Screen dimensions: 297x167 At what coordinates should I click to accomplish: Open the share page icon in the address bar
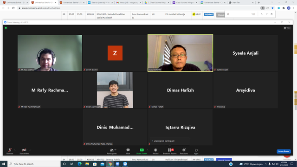[x=267, y=8]
